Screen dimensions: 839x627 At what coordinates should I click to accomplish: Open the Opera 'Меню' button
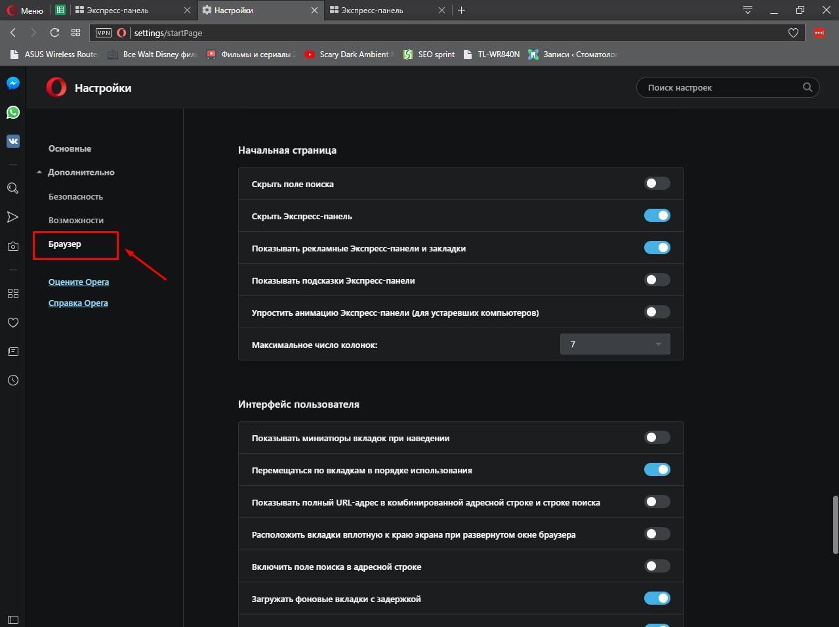25,11
